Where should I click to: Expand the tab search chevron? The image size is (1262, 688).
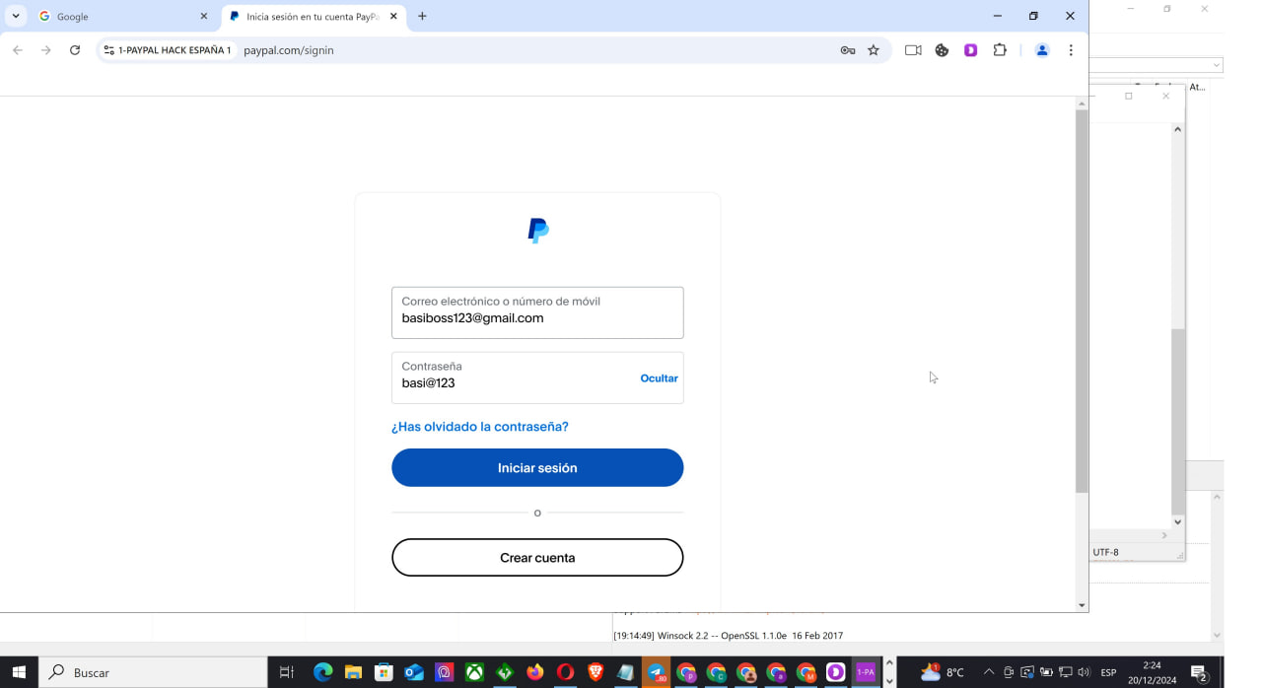(x=16, y=16)
